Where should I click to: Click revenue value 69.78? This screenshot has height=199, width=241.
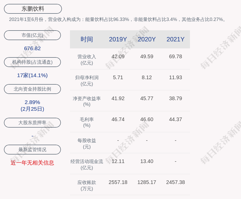coord(175,56)
